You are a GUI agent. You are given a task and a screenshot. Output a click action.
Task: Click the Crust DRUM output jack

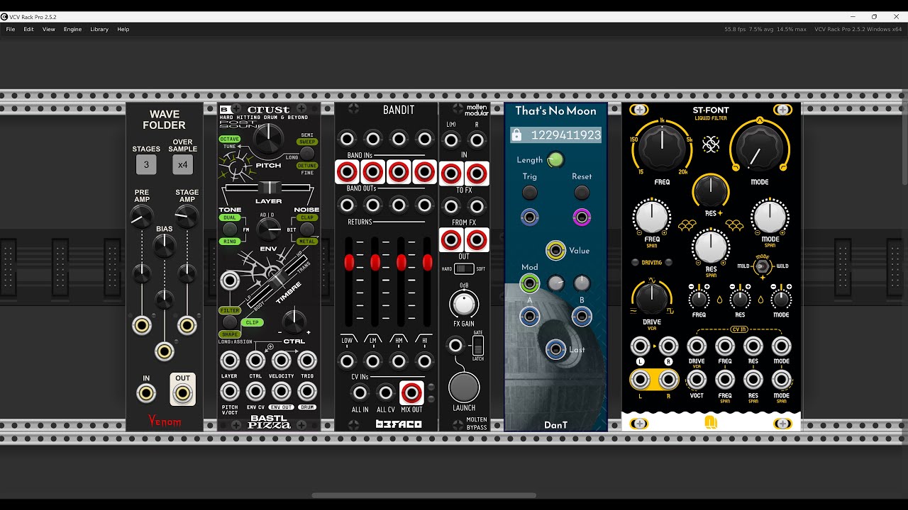coord(307,391)
